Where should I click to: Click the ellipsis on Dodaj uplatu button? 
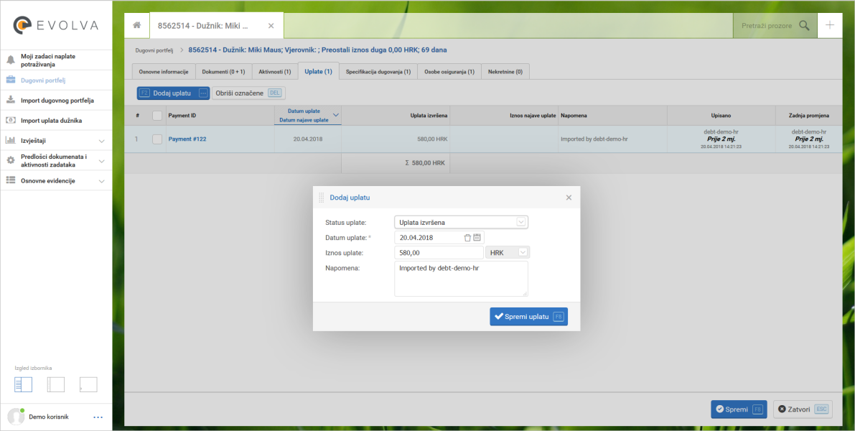[x=203, y=93]
